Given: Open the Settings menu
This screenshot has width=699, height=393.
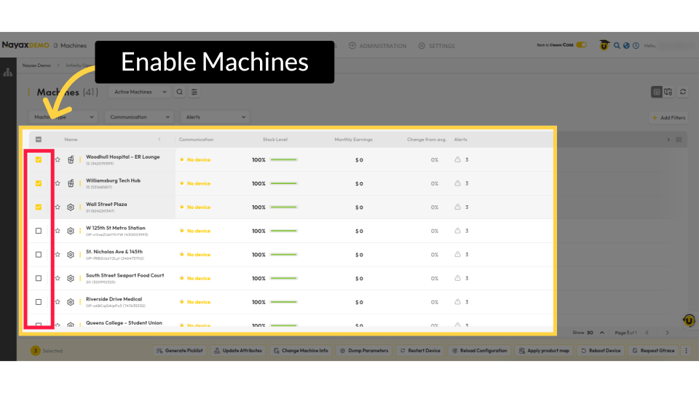Looking at the screenshot, I should point(436,46).
